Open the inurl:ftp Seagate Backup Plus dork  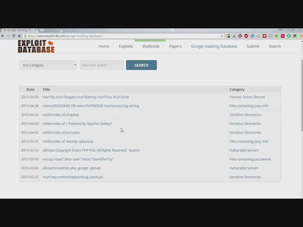pos(86,97)
